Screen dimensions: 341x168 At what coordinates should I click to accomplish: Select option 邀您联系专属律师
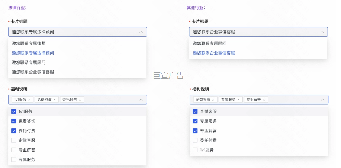tap(77, 43)
